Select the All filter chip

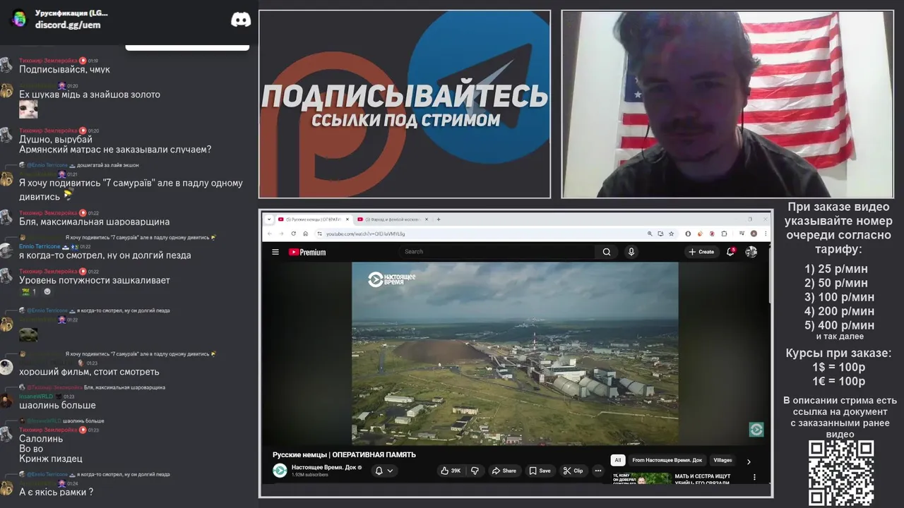[x=617, y=460]
